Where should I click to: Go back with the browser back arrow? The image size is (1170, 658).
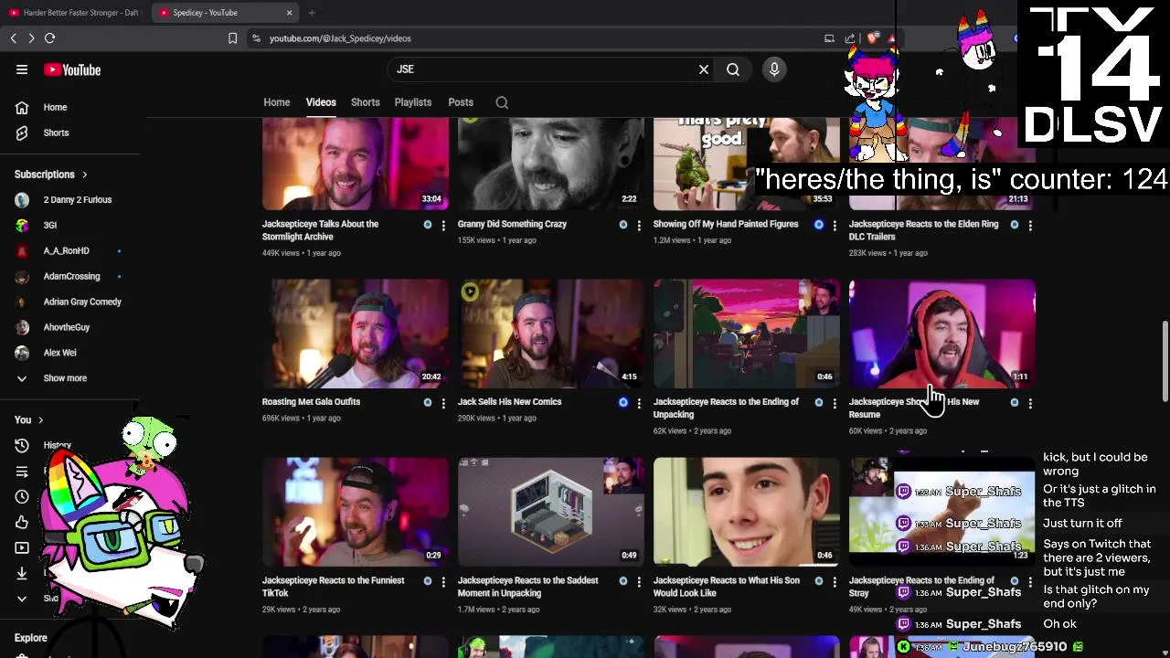tap(13, 38)
